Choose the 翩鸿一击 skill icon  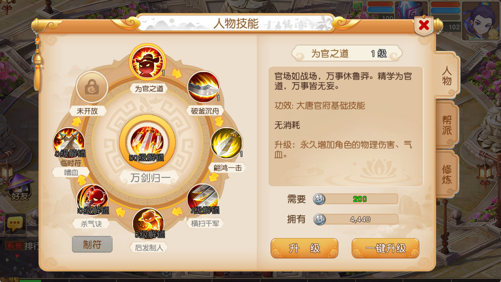(x=227, y=143)
